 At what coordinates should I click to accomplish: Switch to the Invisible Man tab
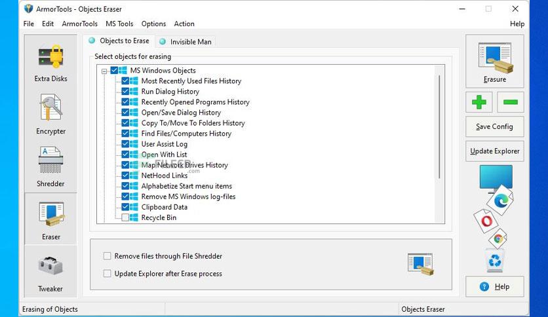[x=186, y=42]
